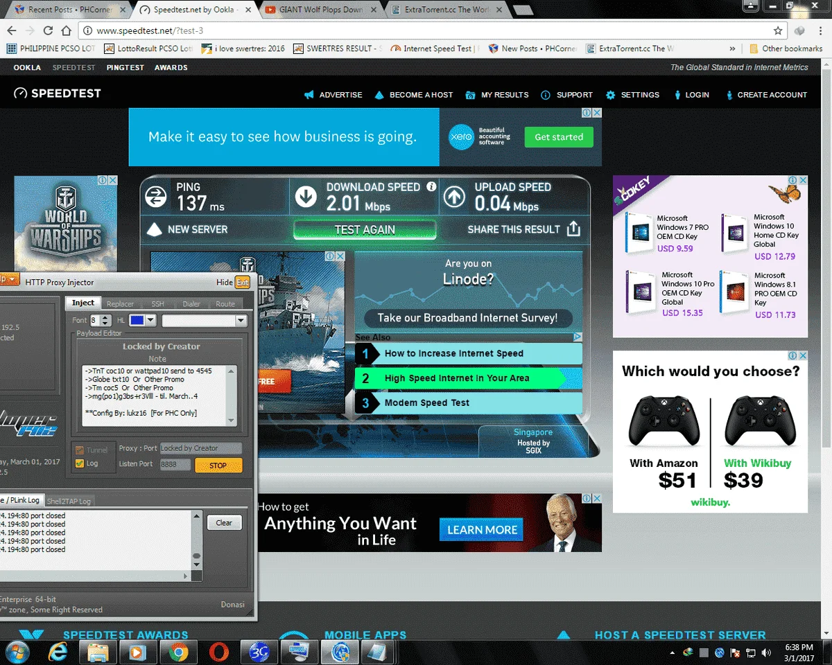Open the Dialer tab
Viewport: 832px width, 665px height.
[191, 303]
